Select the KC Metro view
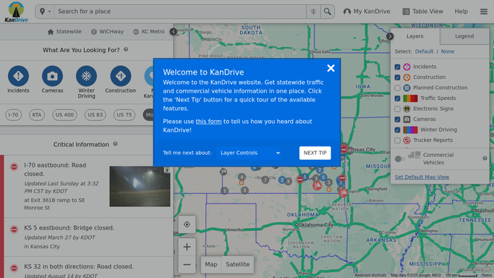The image size is (494, 278). point(149,32)
